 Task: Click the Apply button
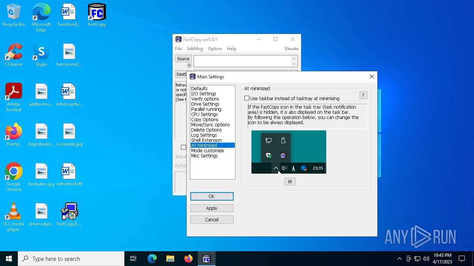pos(212,208)
